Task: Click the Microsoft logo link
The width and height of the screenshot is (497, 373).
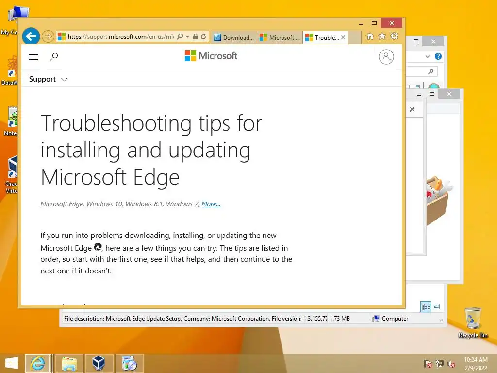Action: click(211, 56)
